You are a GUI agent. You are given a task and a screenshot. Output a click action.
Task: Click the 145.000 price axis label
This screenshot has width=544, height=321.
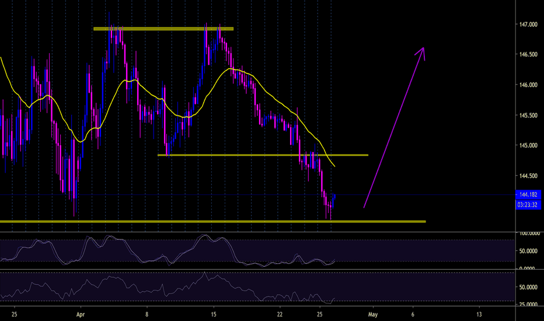point(528,145)
